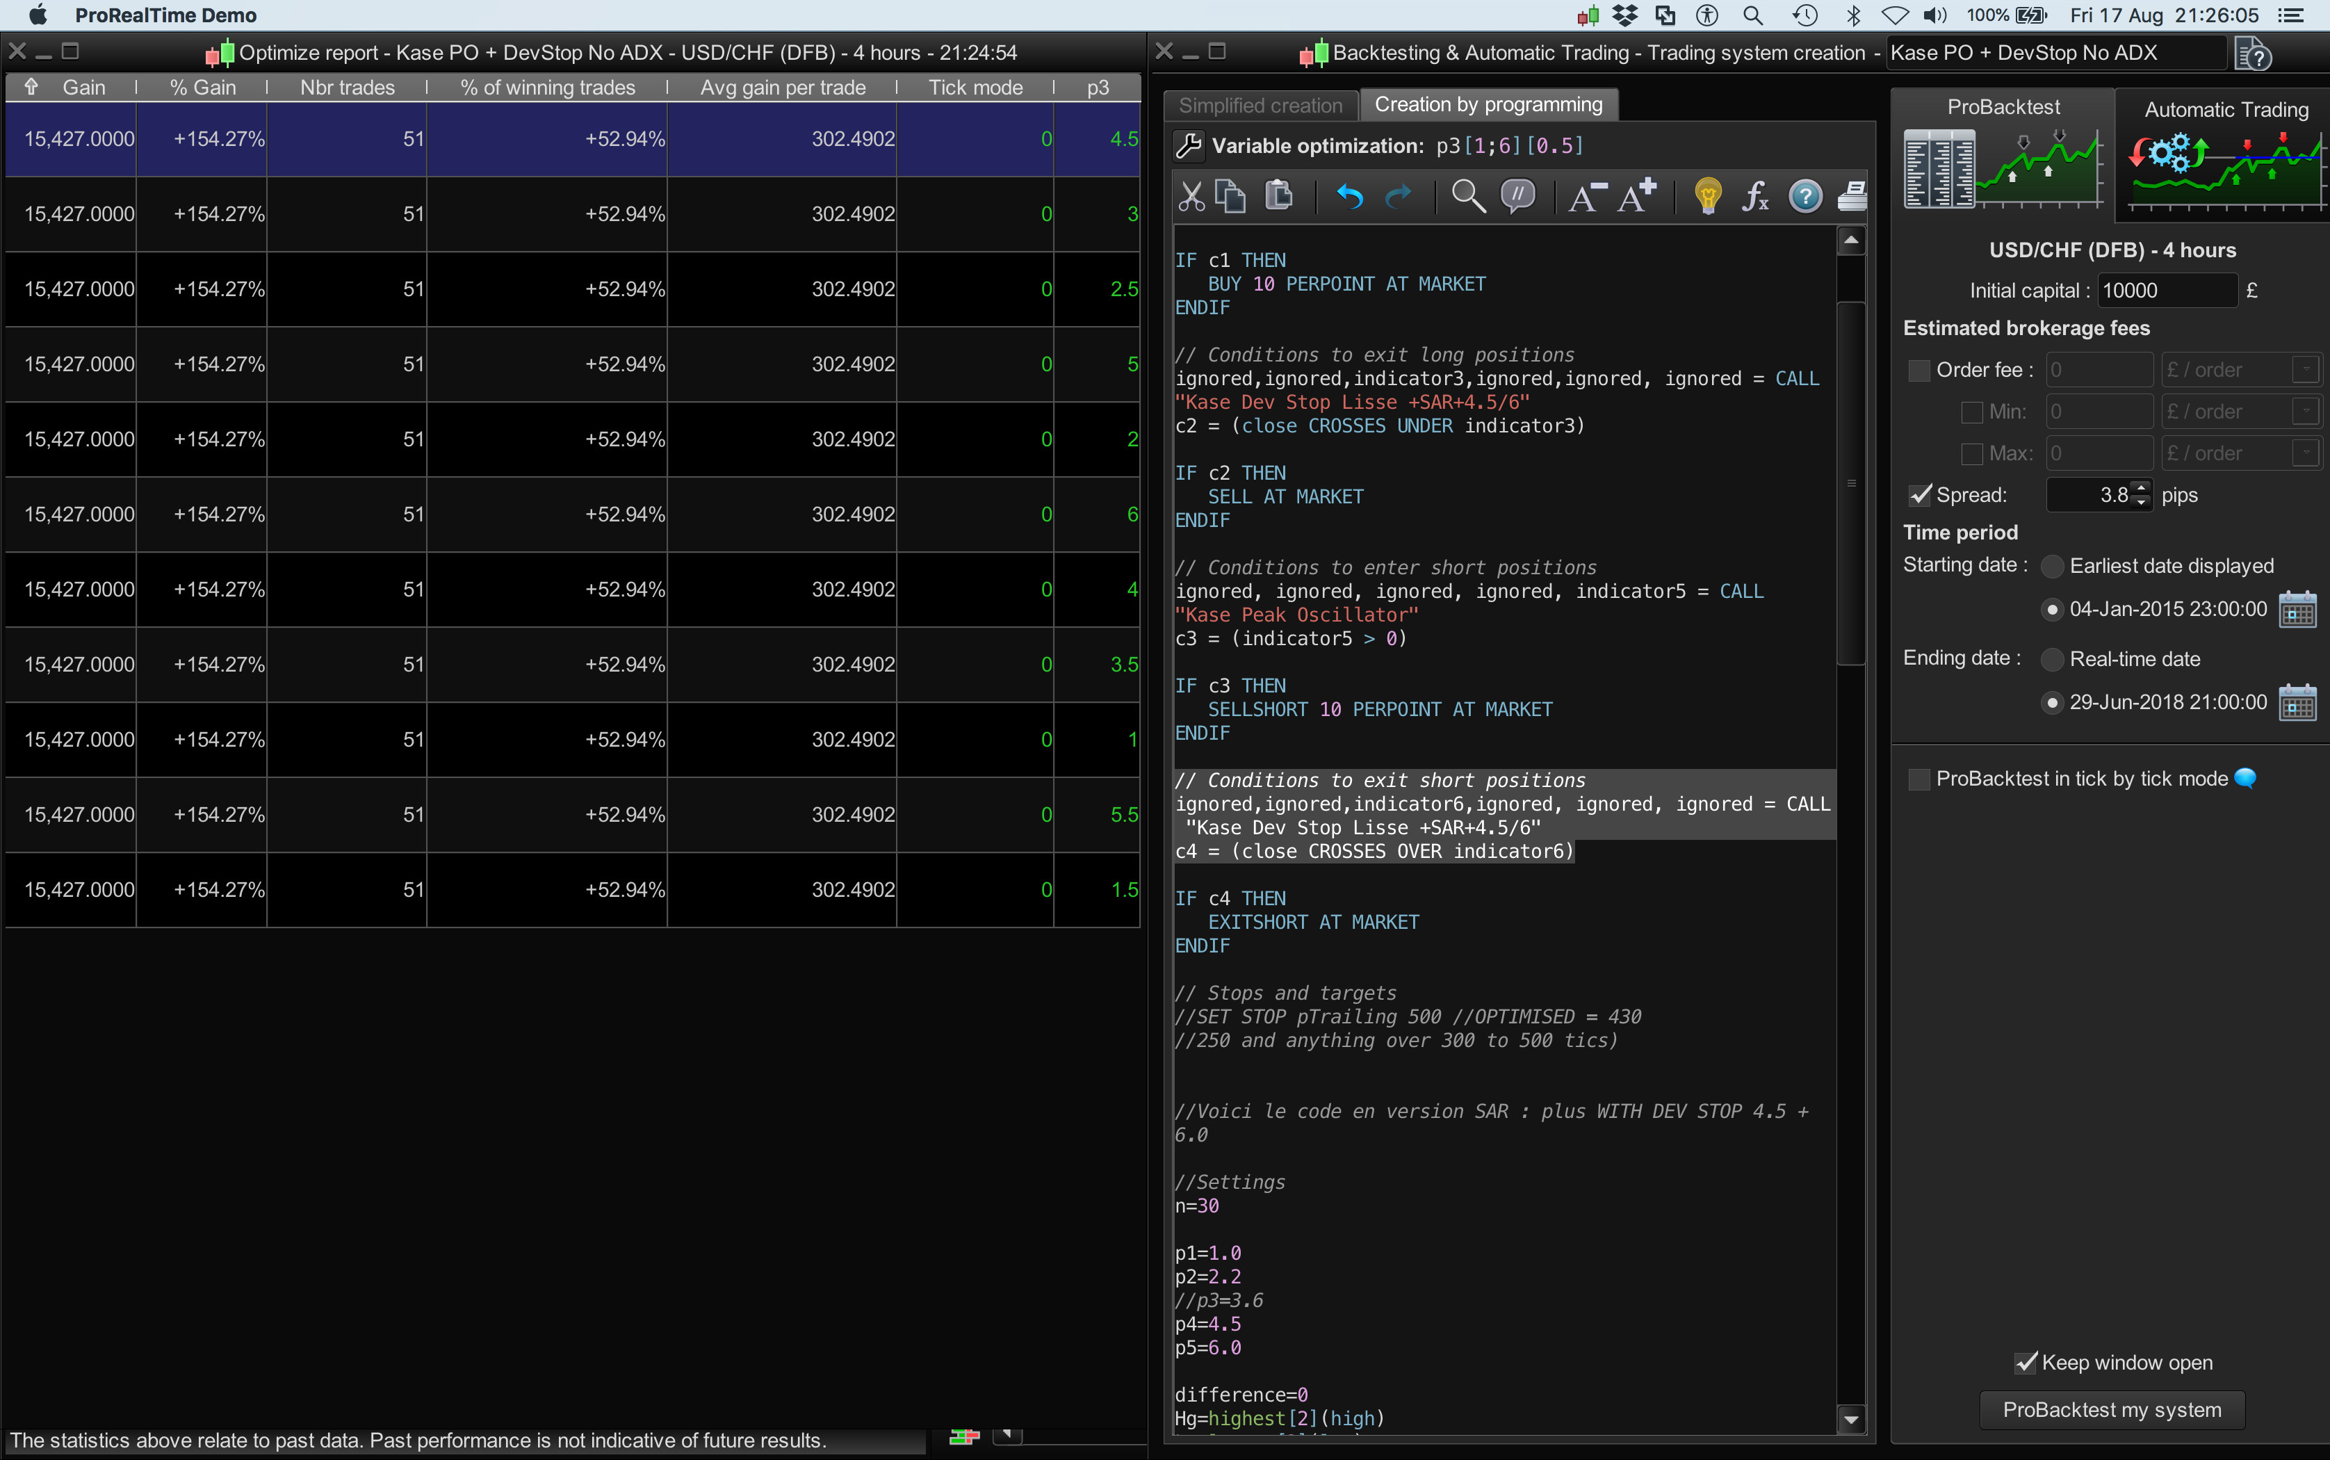Click the fx insert function icon
2330x1460 pixels.
(1754, 196)
